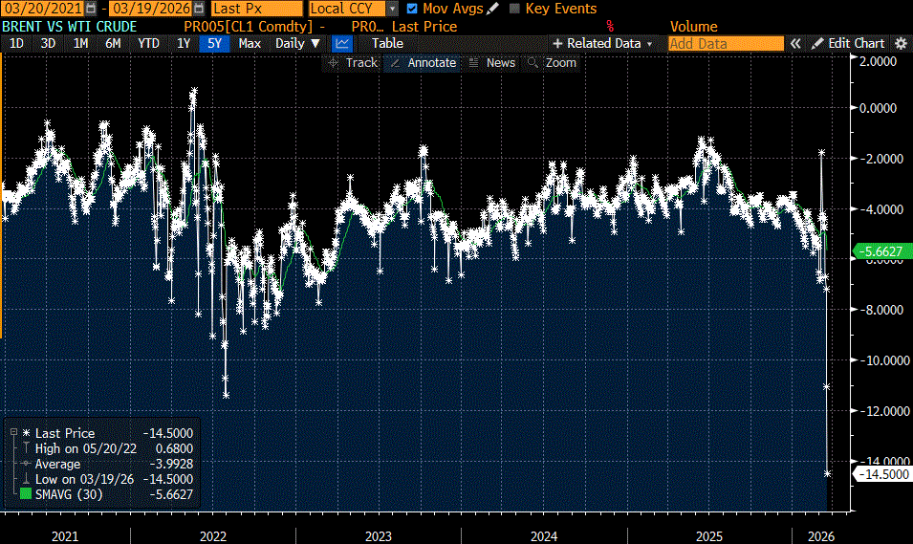
Task: Uncheck the Mov Avgs checkbox
Action: [412, 9]
